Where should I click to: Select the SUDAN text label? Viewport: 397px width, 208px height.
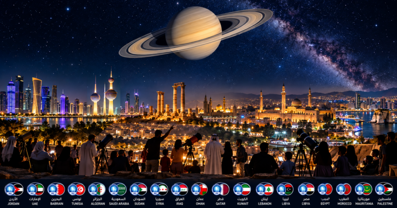click(139, 204)
